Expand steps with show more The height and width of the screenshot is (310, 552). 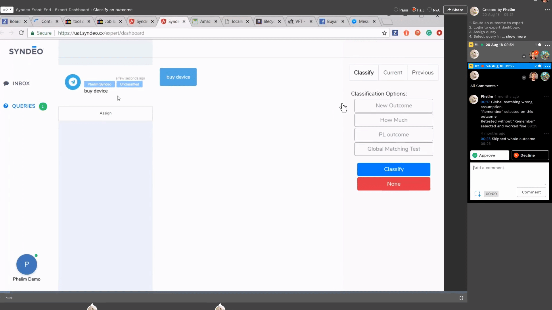pyautogui.click(x=515, y=36)
